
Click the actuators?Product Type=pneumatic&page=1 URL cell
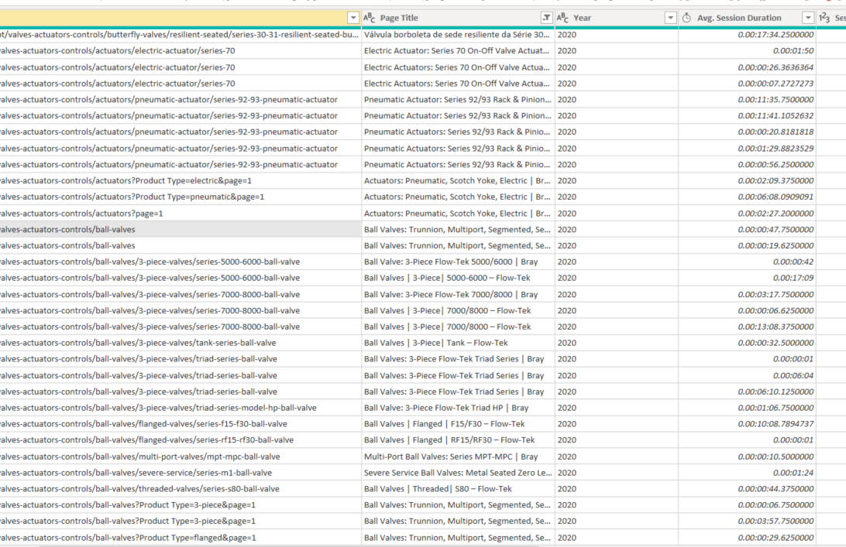[x=181, y=197]
